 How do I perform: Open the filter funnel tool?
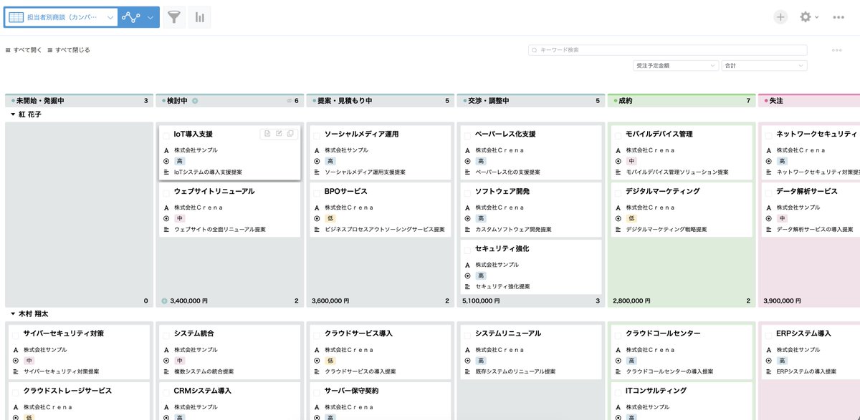pyautogui.click(x=174, y=17)
